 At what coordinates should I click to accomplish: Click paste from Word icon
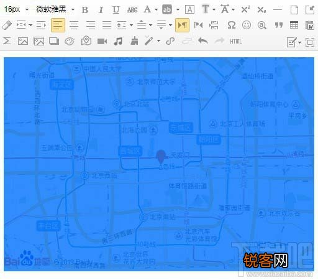310,26
